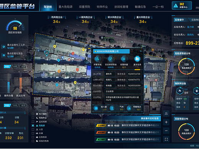This screenshot has height=149, width=199.
Task: Click phone field 15200724730
Action: [134, 74]
